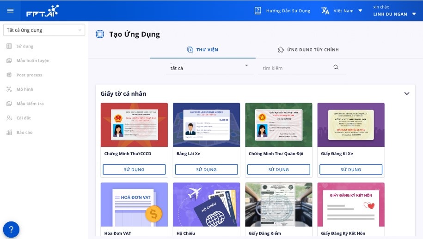Select the Hộ Chiếu passport thumbnail
The width and height of the screenshot is (423, 239).
point(206,204)
